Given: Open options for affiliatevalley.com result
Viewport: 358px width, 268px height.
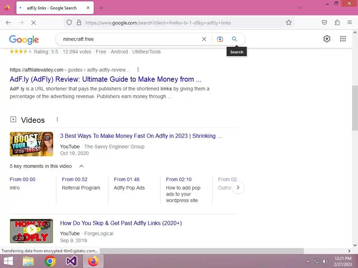Looking at the screenshot, I should (138, 69).
